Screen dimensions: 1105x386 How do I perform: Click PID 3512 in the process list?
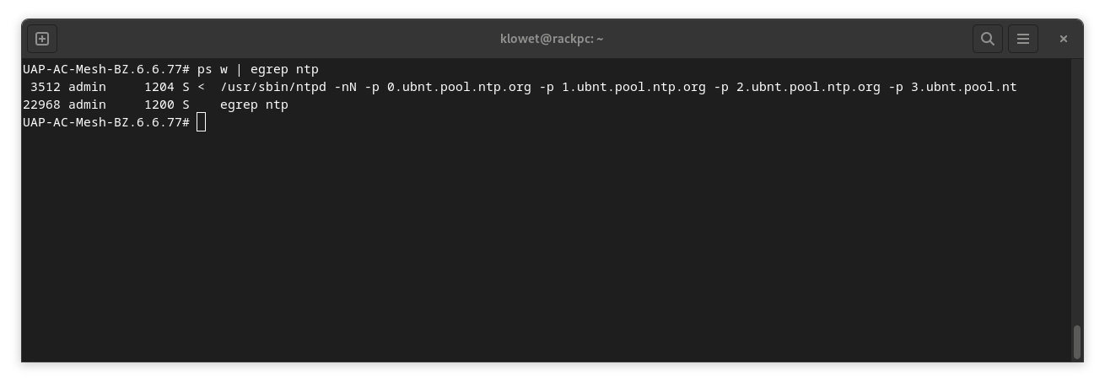(x=46, y=88)
